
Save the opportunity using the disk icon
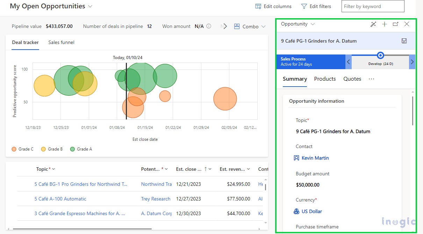coord(404,41)
